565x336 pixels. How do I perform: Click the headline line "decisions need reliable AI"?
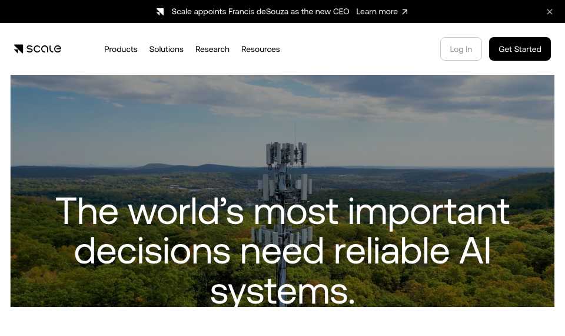282,252
